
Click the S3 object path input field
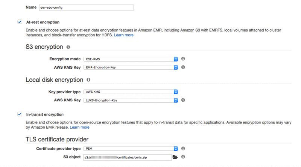tap(127, 157)
